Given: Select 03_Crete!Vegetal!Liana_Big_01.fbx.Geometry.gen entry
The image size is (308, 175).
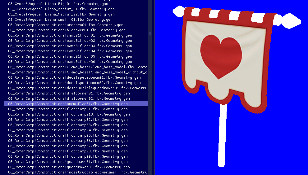Looking at the screenshot, I should point(76,4).
